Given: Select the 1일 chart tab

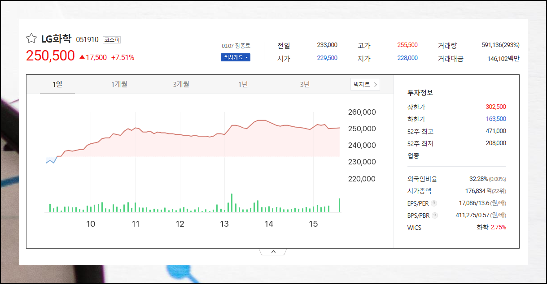Looking at the screenshot, I should (x=57, y=84).
